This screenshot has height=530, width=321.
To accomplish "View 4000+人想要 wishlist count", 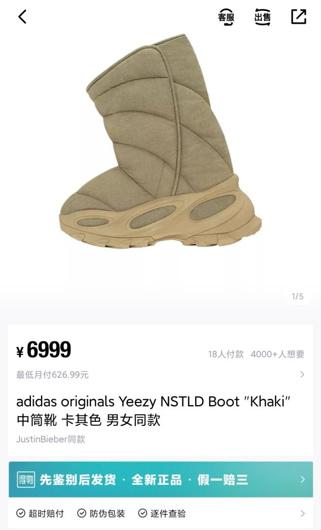I will tap(277, 354).
